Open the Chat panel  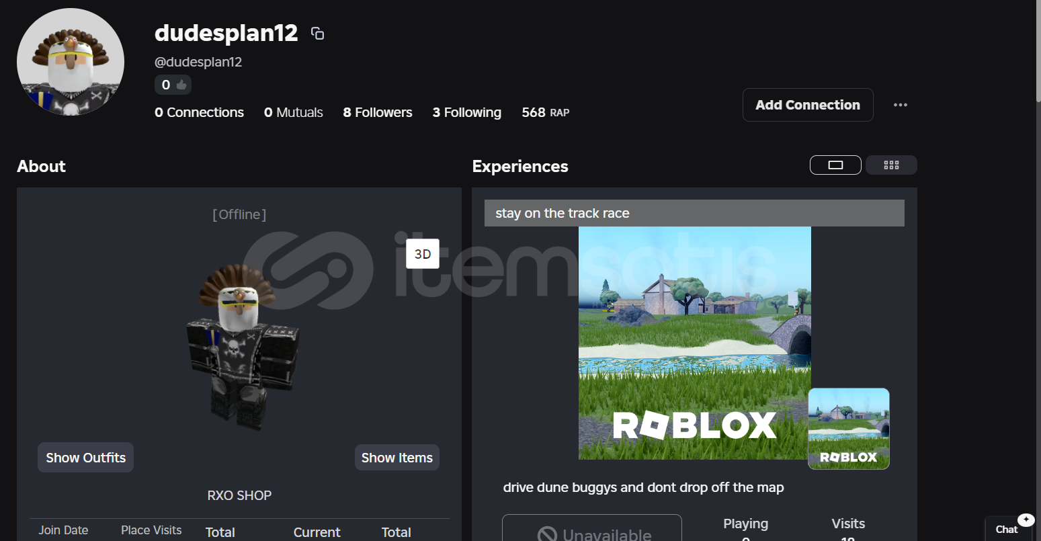point(1008,529)
